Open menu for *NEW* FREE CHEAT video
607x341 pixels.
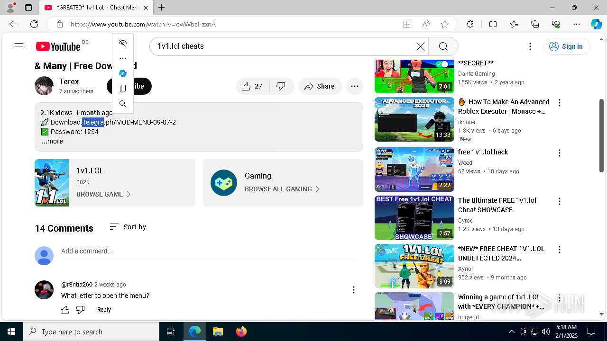[x=560, y=250]
